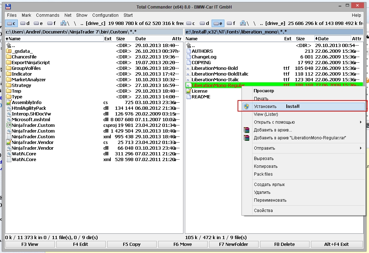Click the left panel path bar
This screenshot has height=253, width=369.
coord(94,32)
